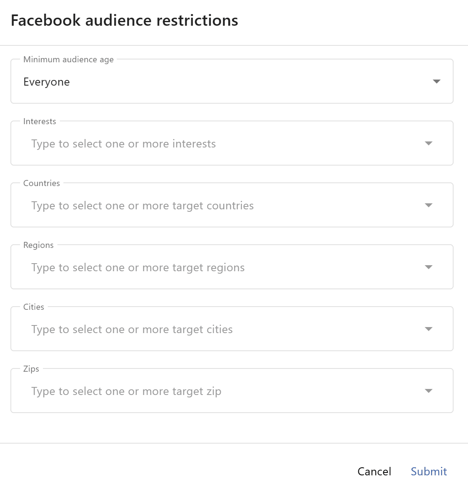468x489 pixels.
Task: Click the 'Facebook audience restrictions' dialog title
Action: point(124,20)
